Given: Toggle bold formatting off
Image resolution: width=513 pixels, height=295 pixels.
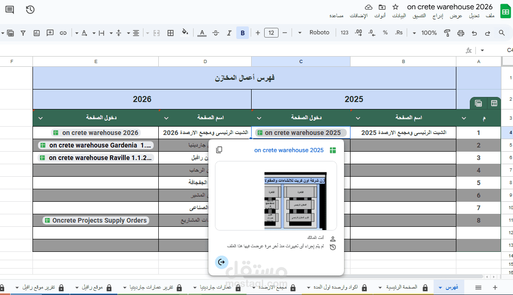Looking at the screenshot, I should coord(242,32).
